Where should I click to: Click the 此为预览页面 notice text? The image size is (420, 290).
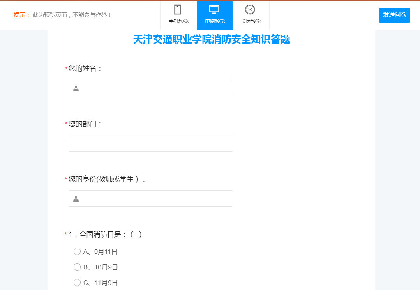[72, 15]
